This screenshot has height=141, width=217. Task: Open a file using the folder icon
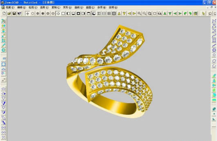9,13
